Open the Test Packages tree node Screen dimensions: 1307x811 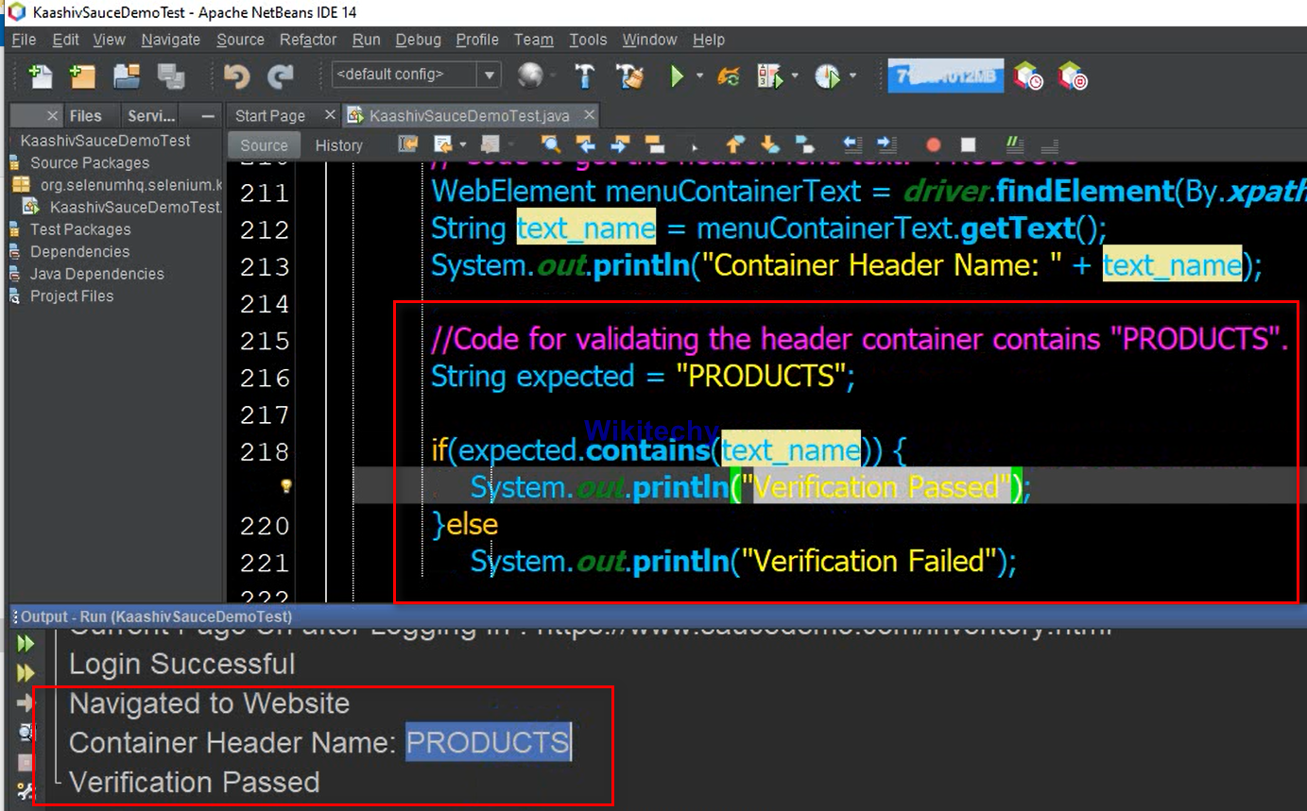click(x=80, y=229)
